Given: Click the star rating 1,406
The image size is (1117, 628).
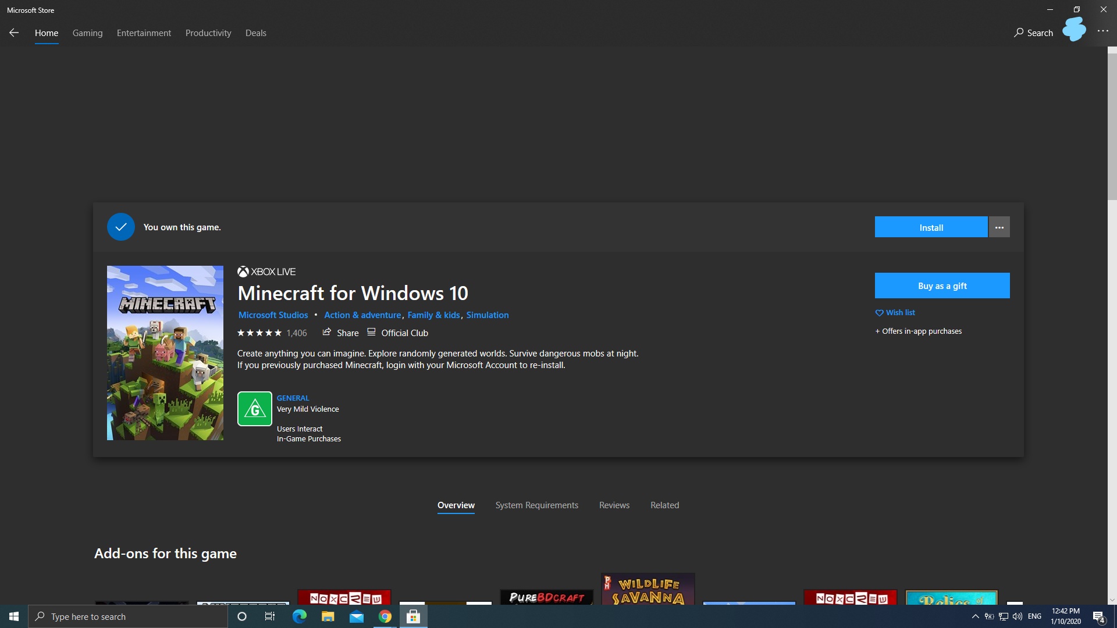Looking at the screenshot, I should (272, 333).
